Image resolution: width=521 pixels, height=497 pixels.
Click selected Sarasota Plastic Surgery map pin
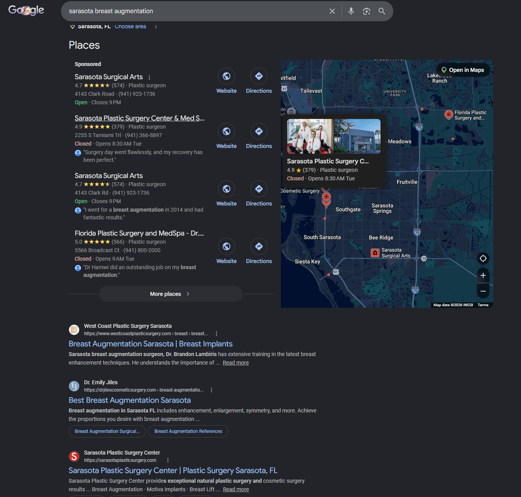[326, 197]
